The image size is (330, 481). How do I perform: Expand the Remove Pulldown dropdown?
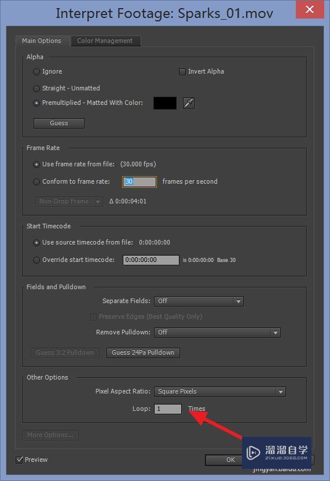click(x=217, y=333)
